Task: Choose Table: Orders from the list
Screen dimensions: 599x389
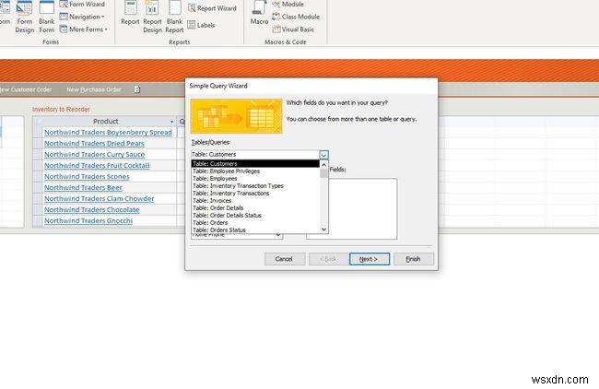Action: pyautogui.click(x=255, y=223)
